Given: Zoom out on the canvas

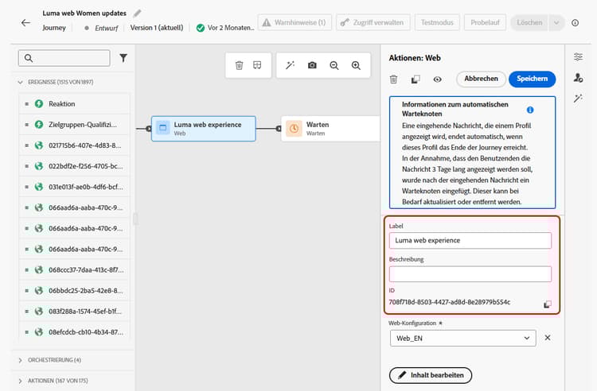Looking at the screenshot, I should click(x=334, y=65).
